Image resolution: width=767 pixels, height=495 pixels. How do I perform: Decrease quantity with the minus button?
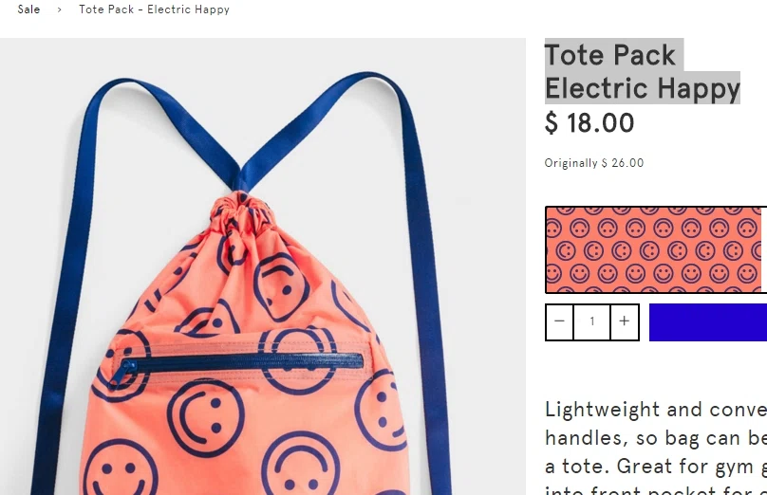(560, 321)
